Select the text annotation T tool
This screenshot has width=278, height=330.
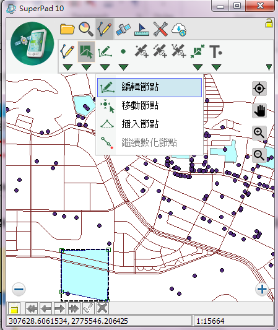pos(216,51)
